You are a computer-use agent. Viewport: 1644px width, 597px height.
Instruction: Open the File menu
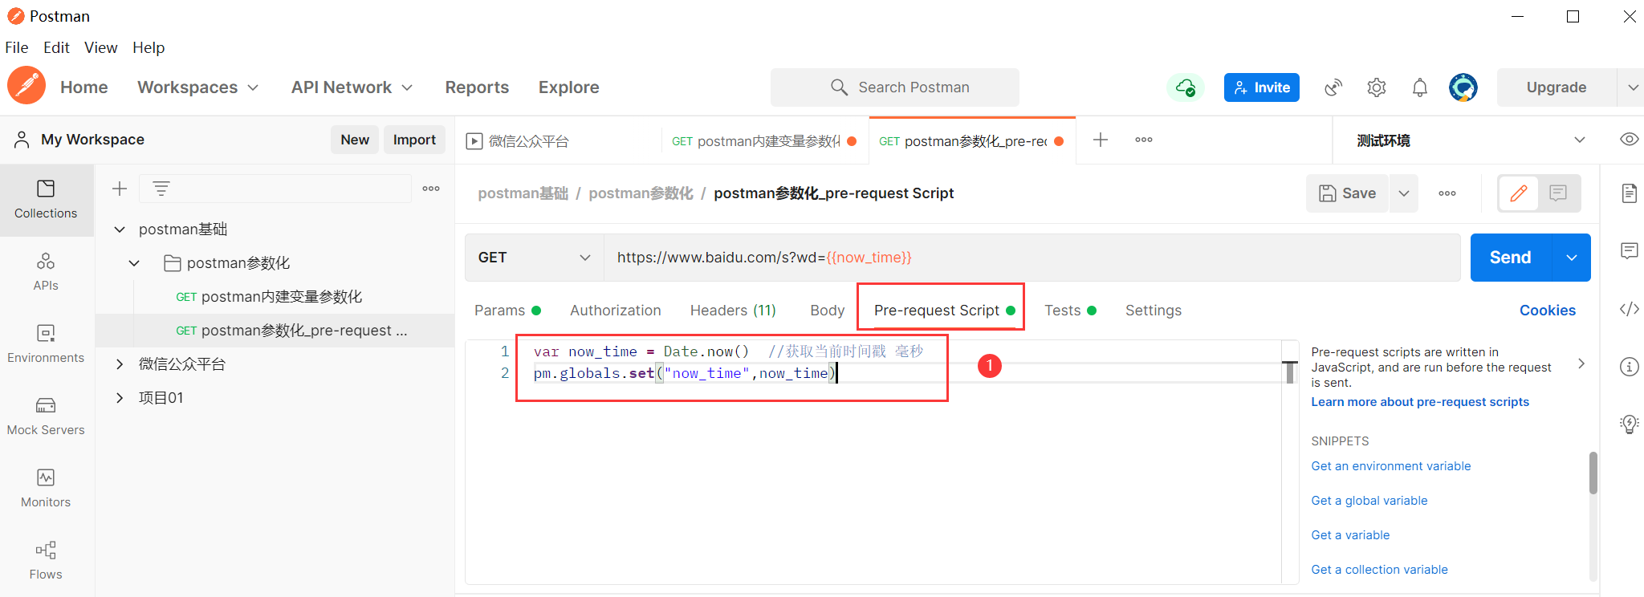pos(16,47)
